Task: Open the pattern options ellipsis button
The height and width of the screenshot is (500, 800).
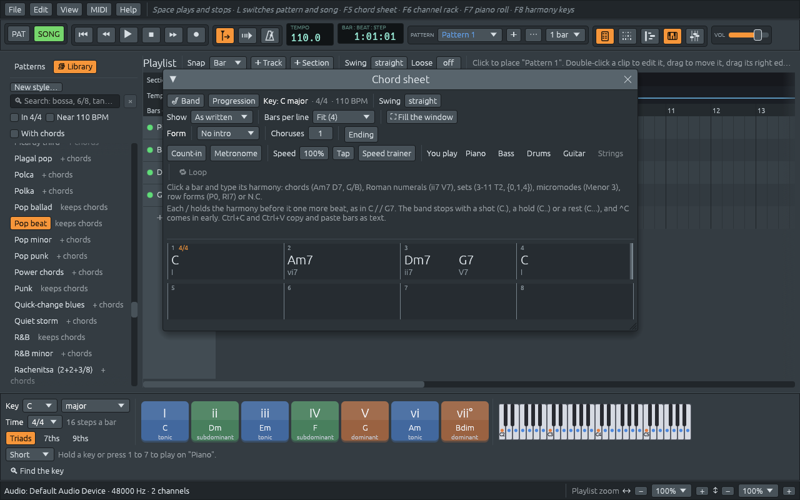Action: [533, 35]
